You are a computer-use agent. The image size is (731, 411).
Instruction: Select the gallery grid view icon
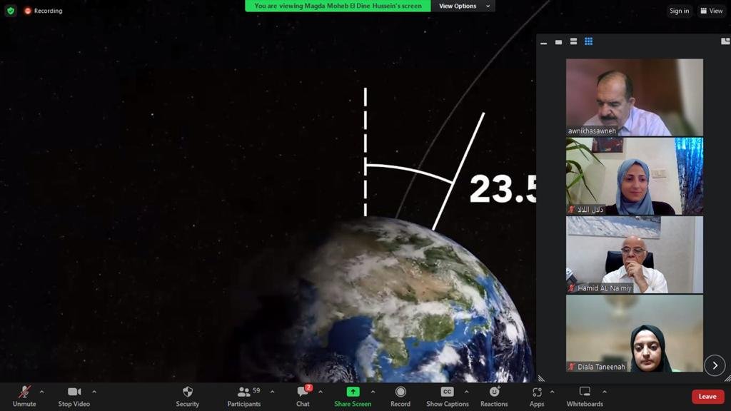pos(588,41)
